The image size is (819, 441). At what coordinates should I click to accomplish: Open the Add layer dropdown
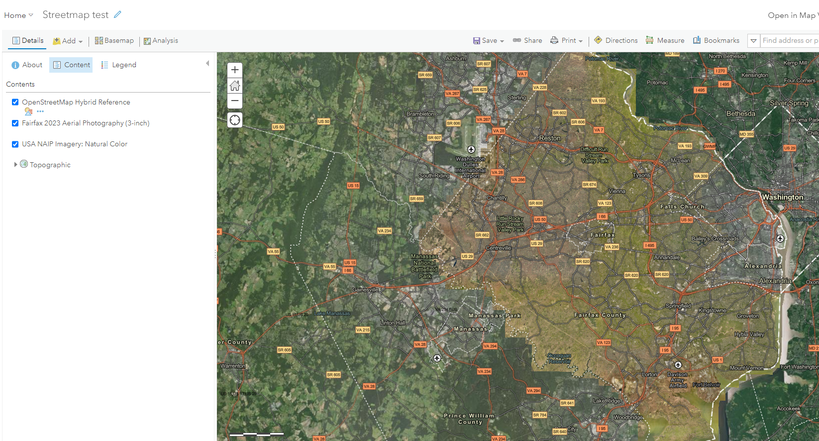point(68,41)
